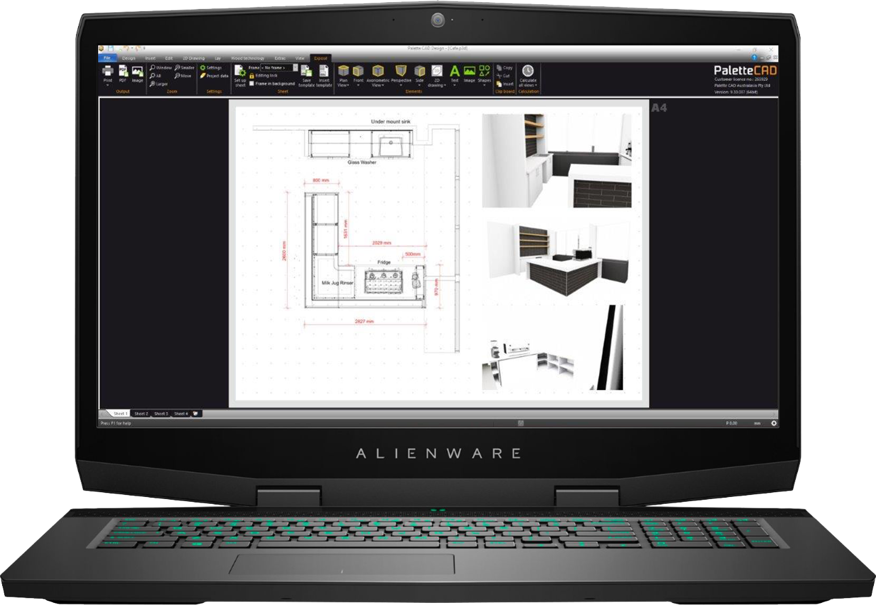
Task: Click Save in quick access toolbar
Action: (x=110, y=49)
